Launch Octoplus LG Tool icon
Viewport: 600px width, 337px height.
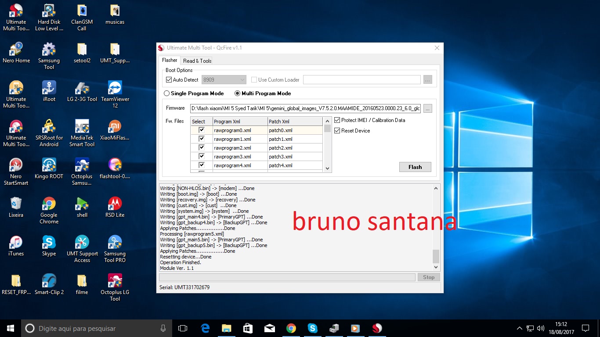coord(115,288)
